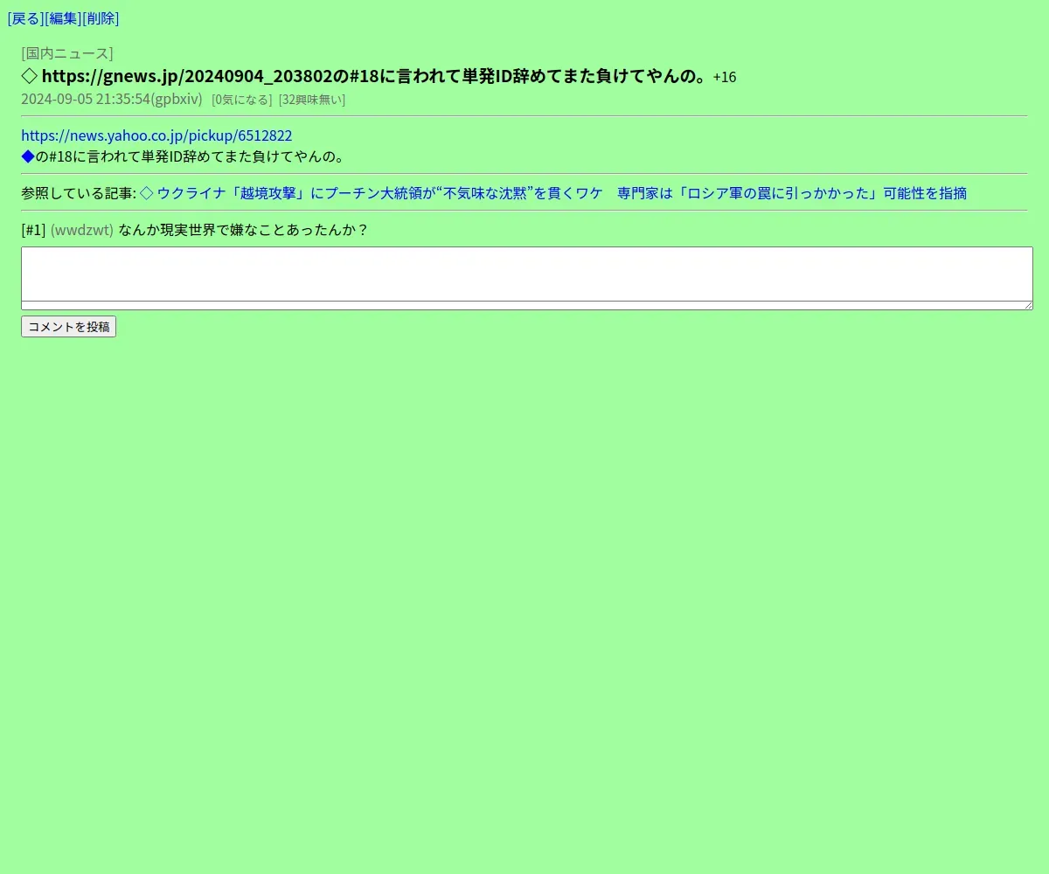The height and width of the screenshot is (874, 1049).
Task: Vote [32興味無い] on the article
Action: 312,100
